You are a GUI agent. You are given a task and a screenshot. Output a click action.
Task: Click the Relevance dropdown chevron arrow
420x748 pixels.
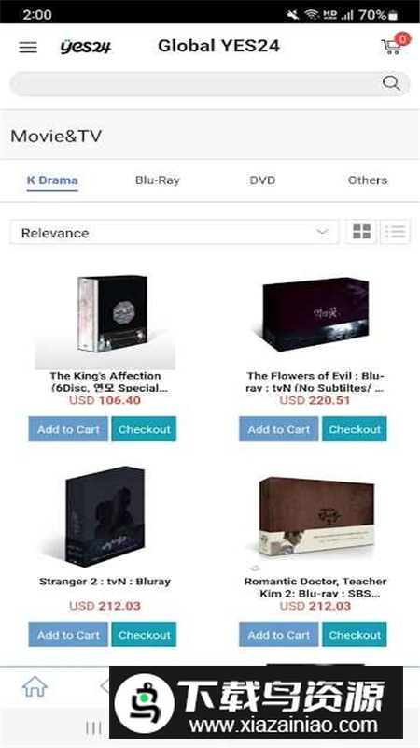322,232
